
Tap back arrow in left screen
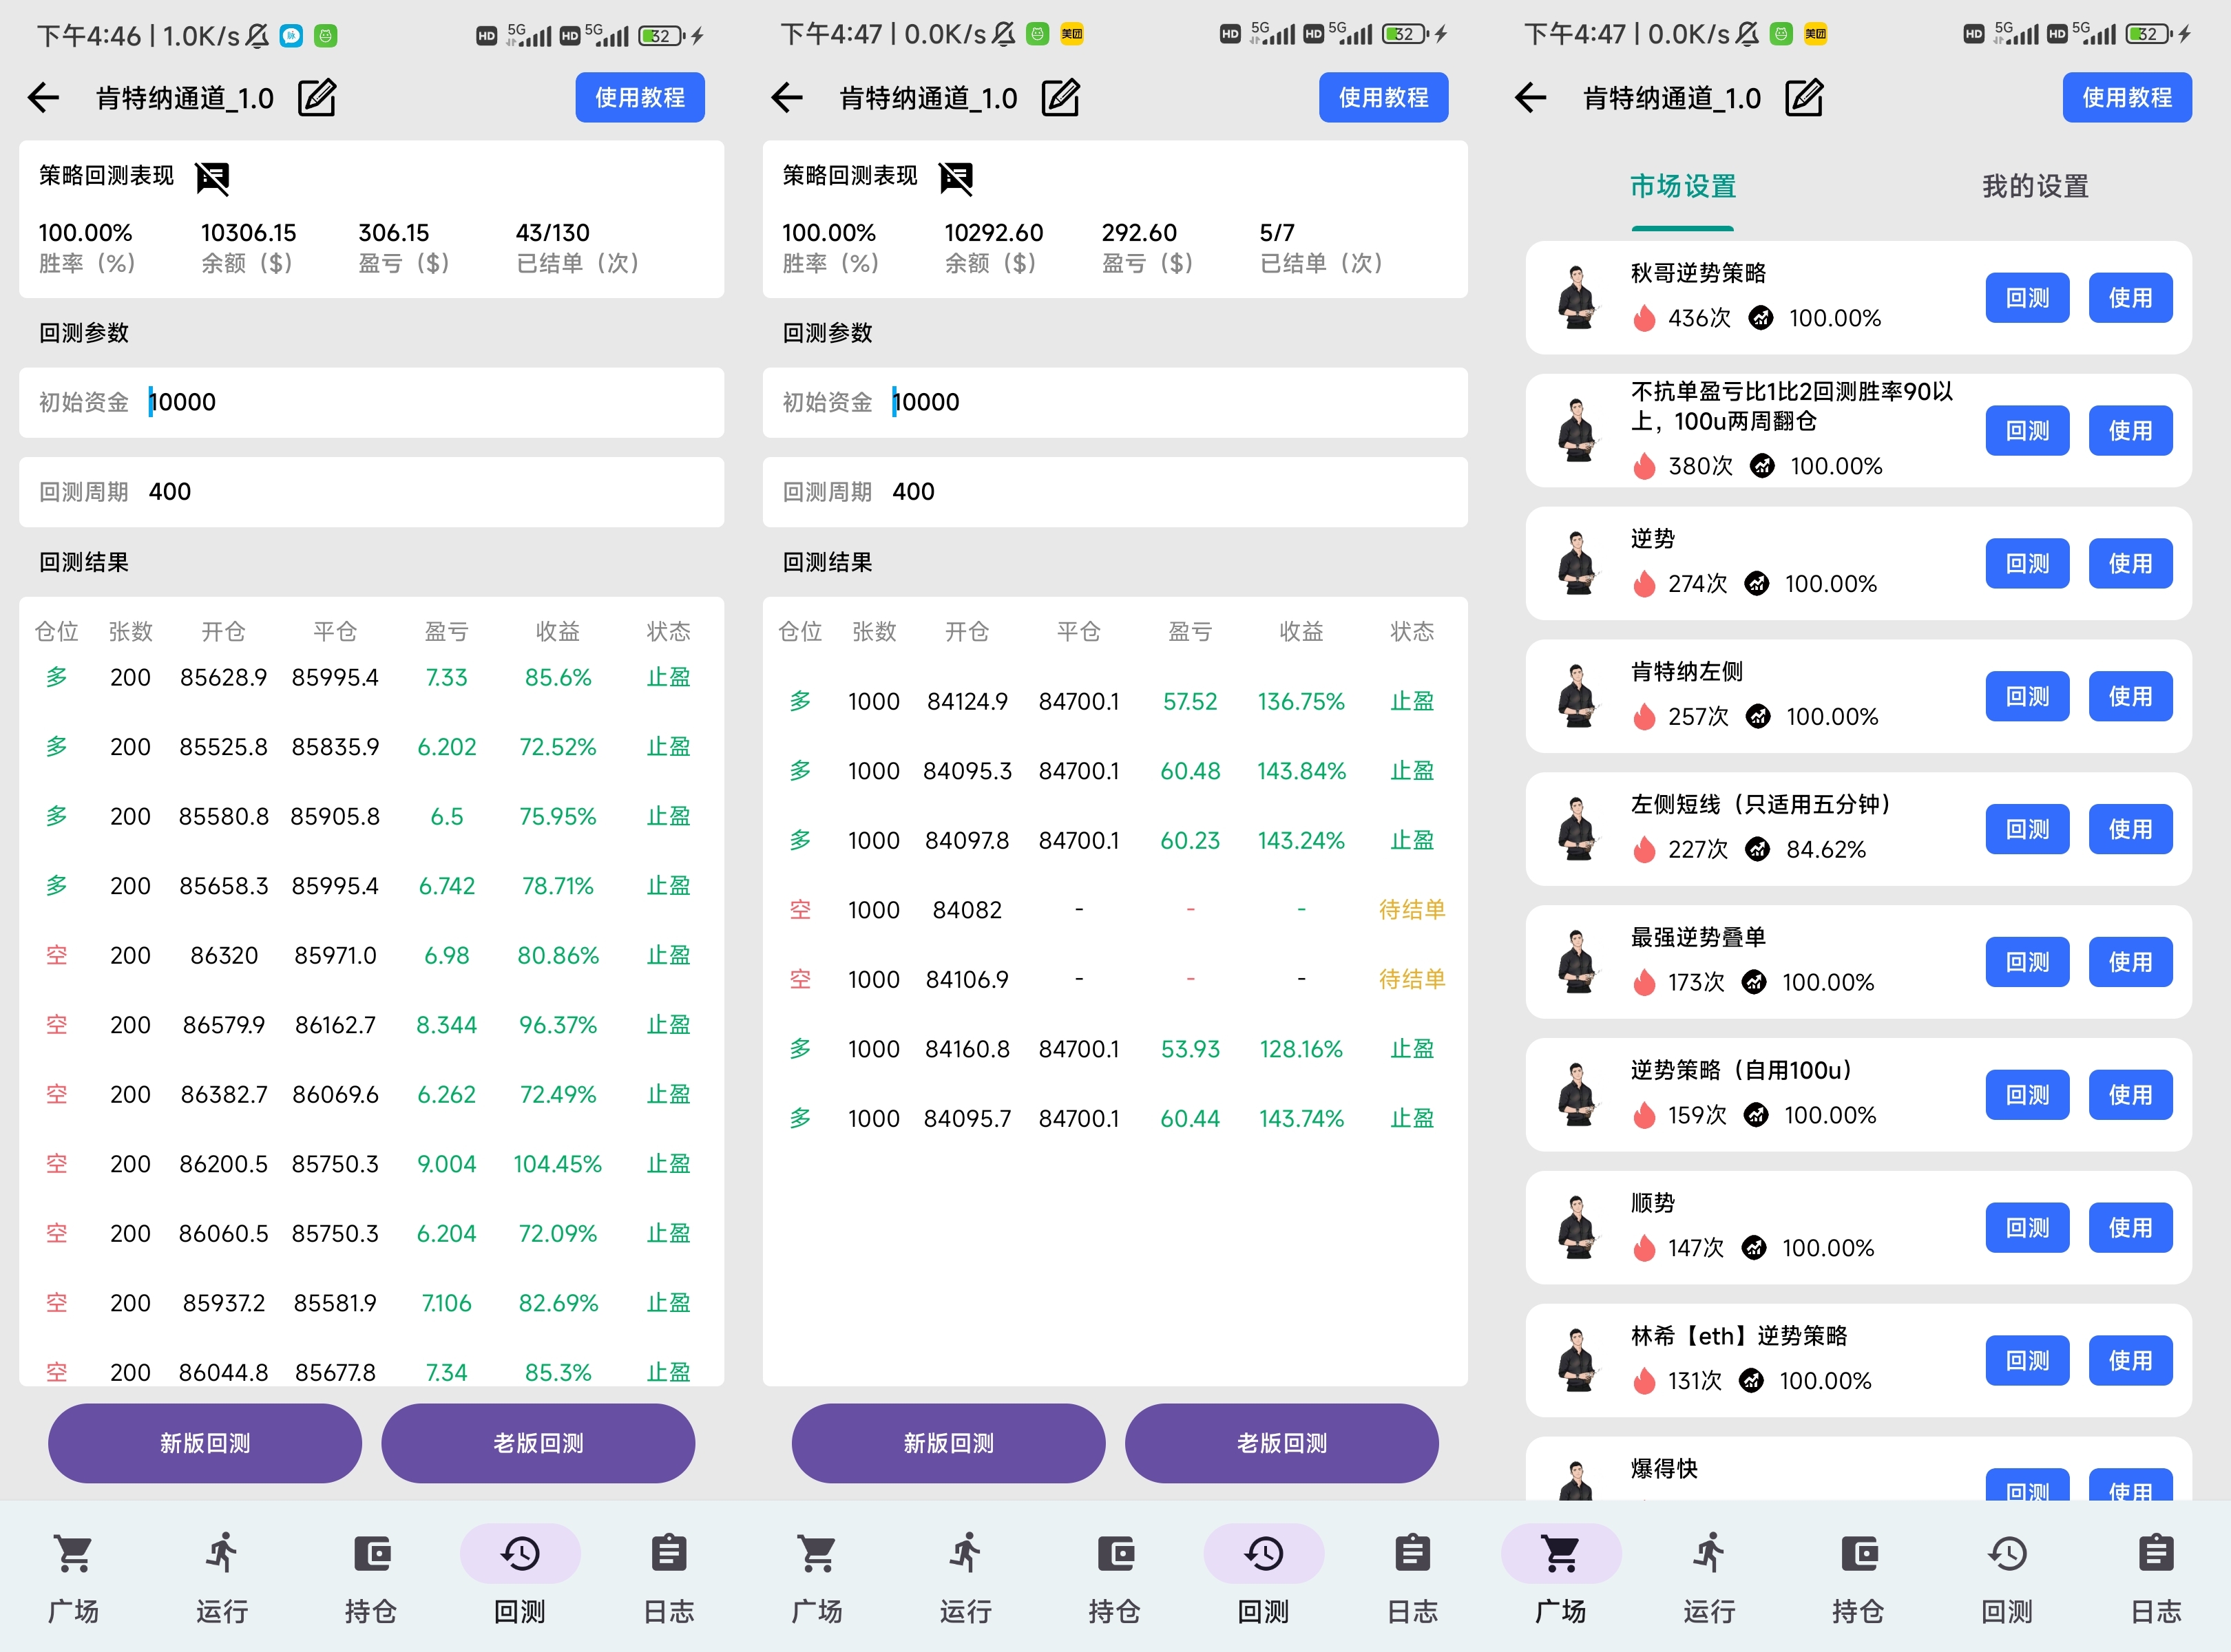pyautogui.click(x=44, y=98)
